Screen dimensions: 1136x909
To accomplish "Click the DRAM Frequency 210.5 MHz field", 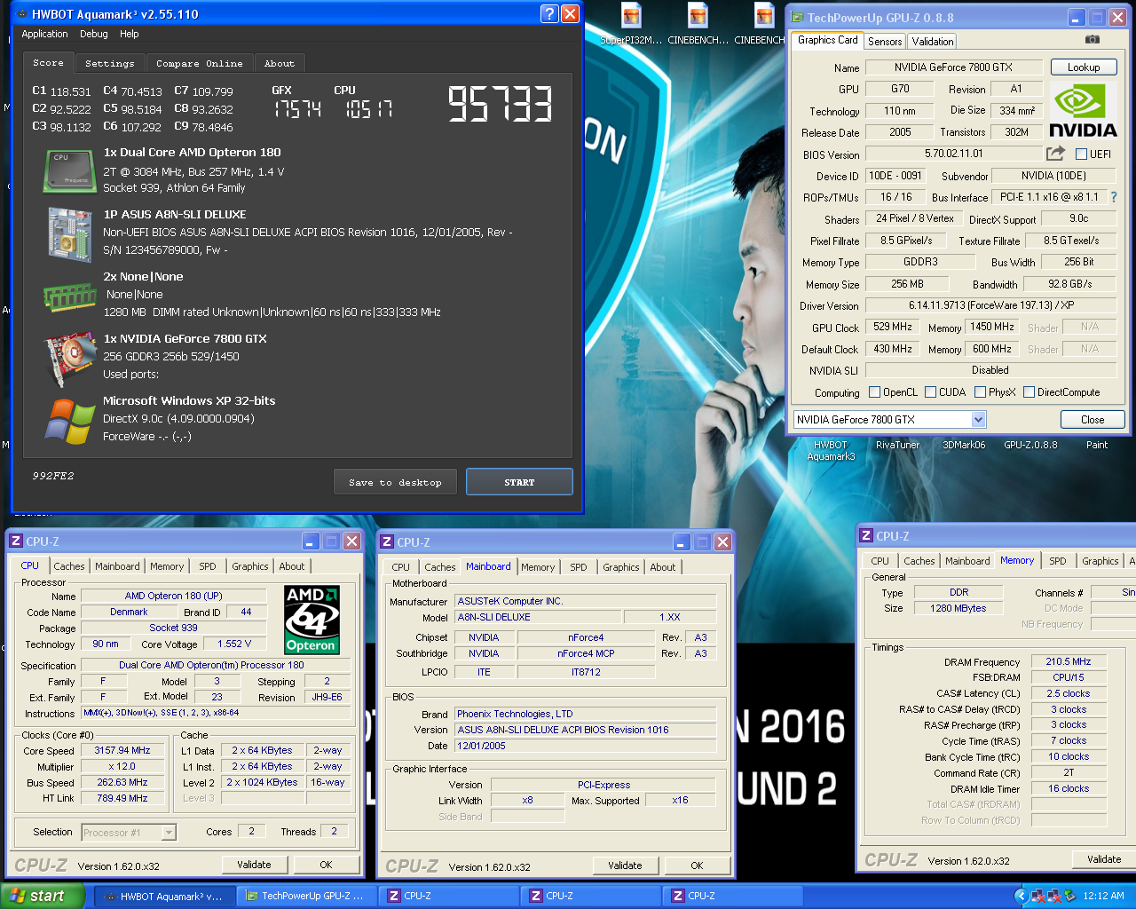I will [1069, 662].
